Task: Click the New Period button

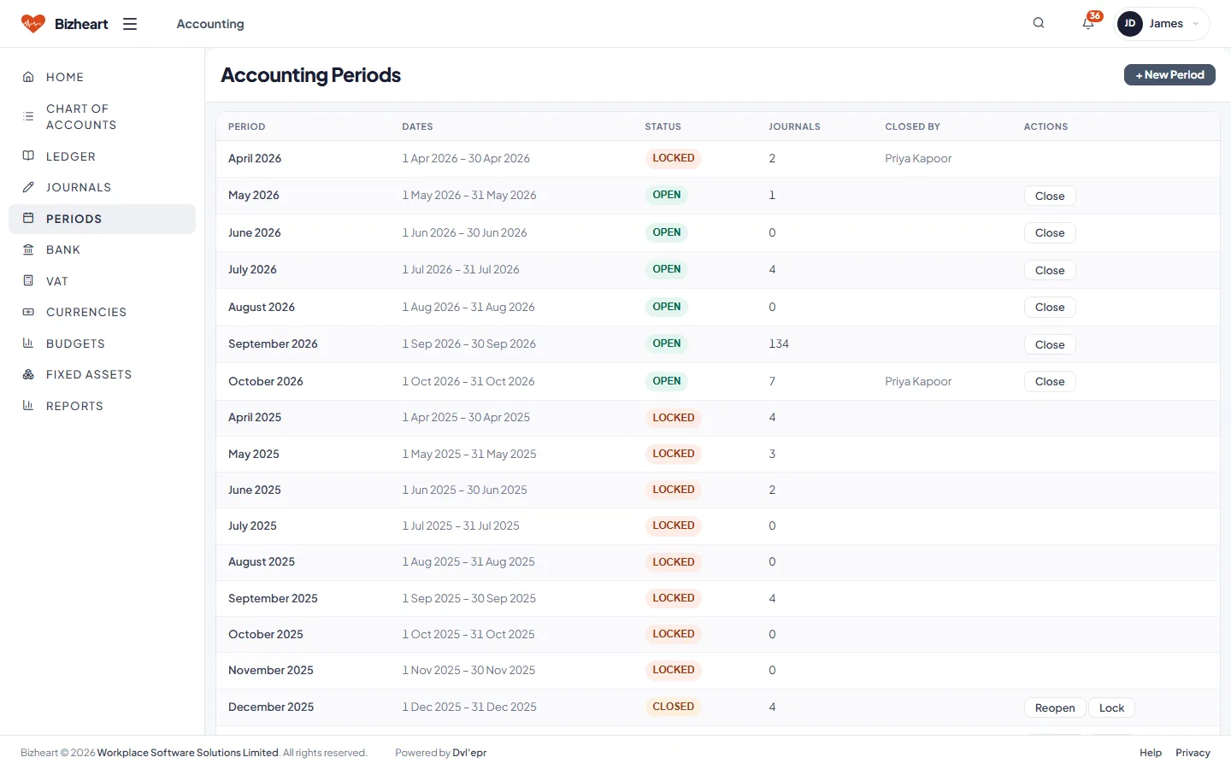Action: coord(1169,75)
